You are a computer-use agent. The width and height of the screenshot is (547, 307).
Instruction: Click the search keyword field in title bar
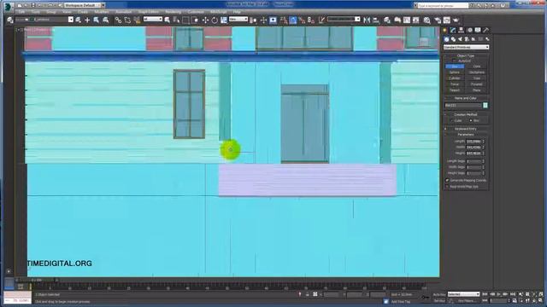pos(443,6)
